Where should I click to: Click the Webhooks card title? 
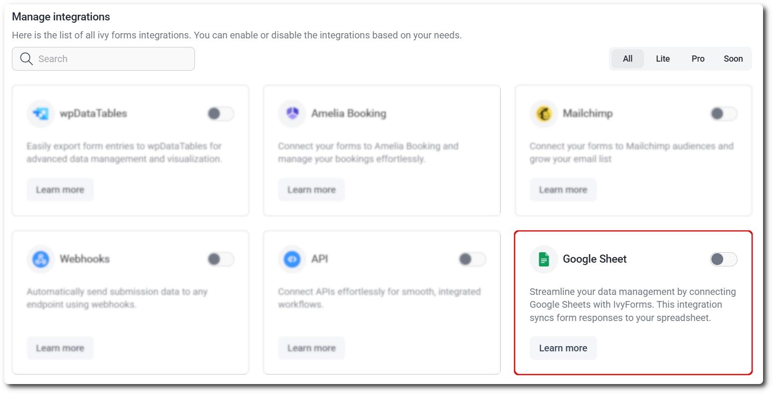pyautogui.click(x=84, y=259)
